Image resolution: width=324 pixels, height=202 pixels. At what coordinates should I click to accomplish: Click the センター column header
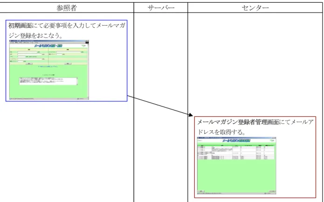(x=255, y=8)
